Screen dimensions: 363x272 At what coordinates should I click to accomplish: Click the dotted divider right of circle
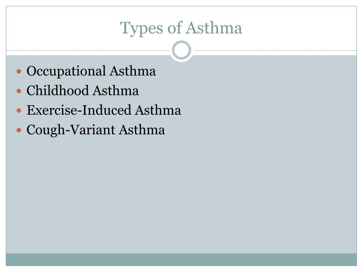point(275,50)
